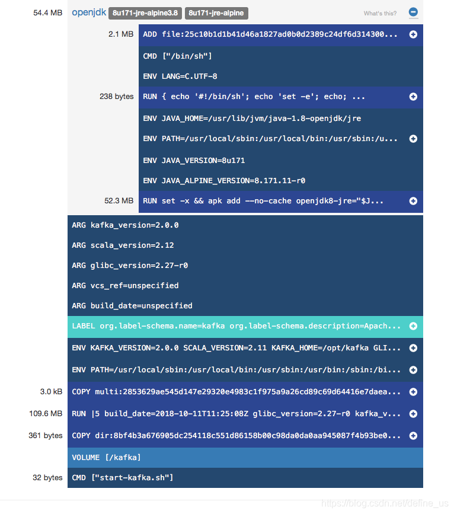Click the 3.0 kB size label
The width and height of the screenshot is (454, 514).
pos(52,392)
